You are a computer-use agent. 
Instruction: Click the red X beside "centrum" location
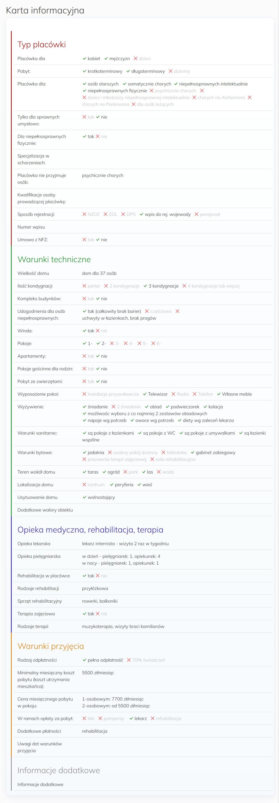[84, 485]
